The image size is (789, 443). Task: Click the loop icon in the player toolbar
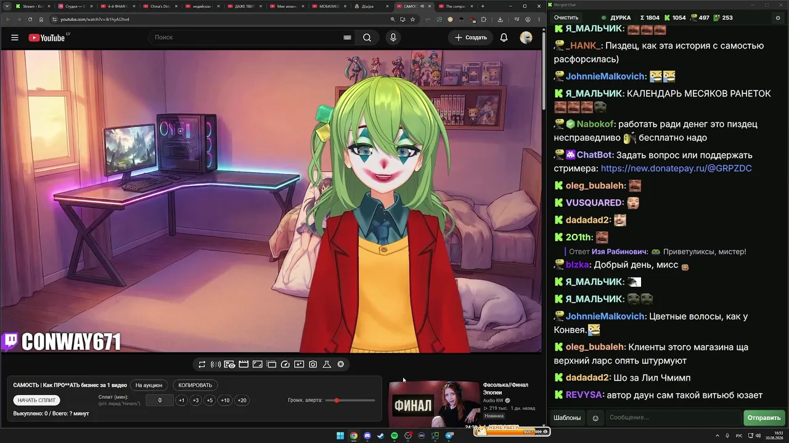tap(202, 364)
